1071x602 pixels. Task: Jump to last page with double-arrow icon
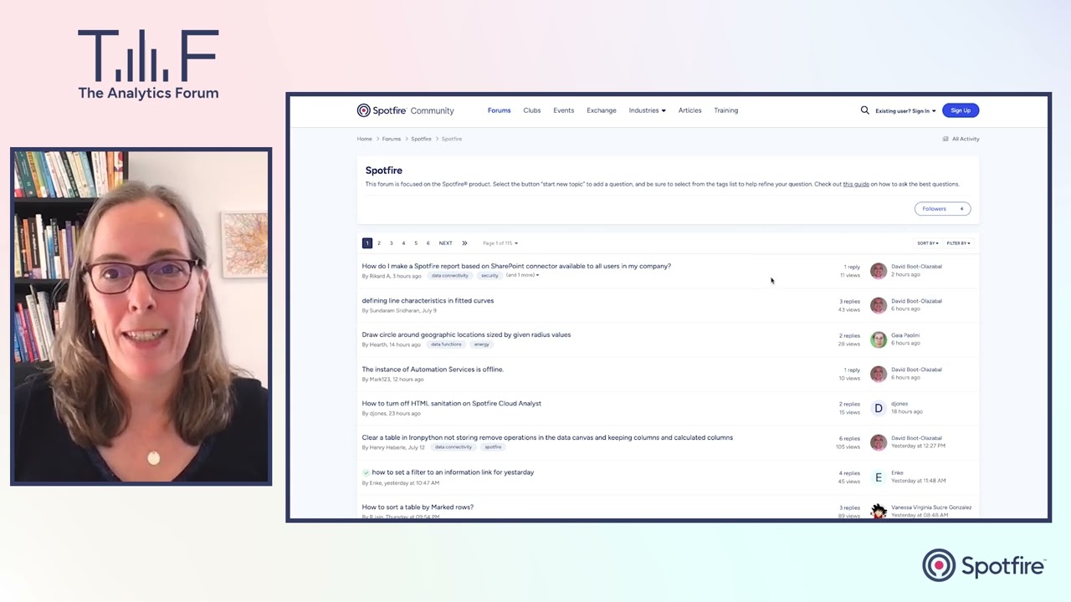coord(464,243)
